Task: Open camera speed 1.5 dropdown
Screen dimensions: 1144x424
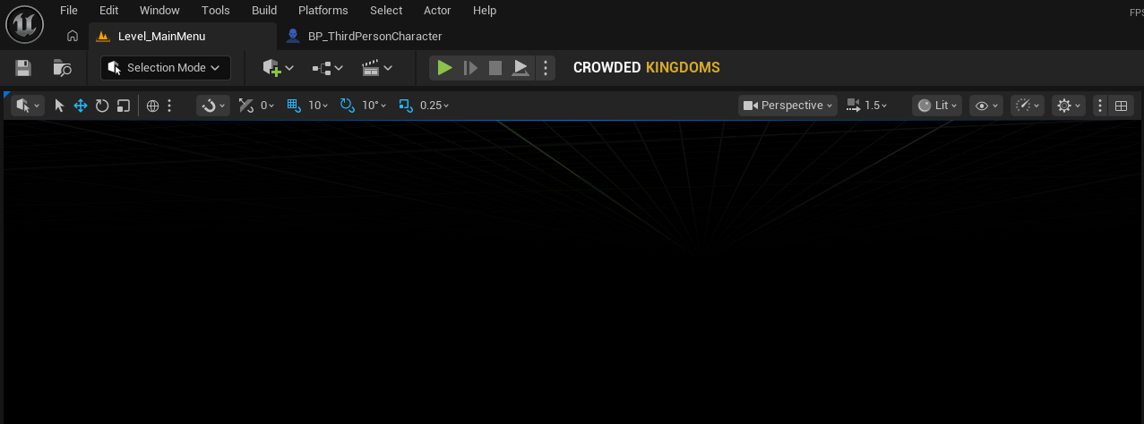Action: tap(867, 106)
